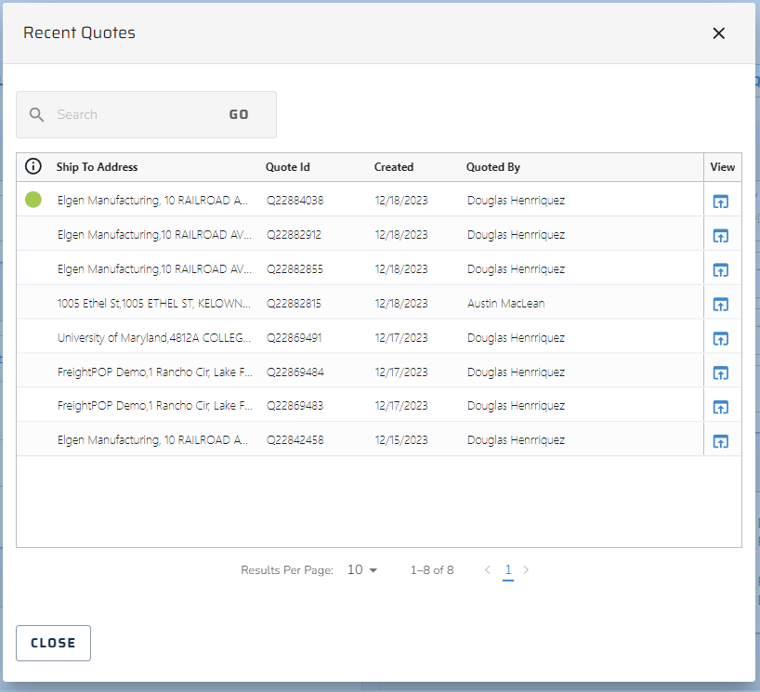The width and height of the screenshot is (760, 692).
Task: Open view icon for quote Q22882815
Action: click(x=720, y=305)
